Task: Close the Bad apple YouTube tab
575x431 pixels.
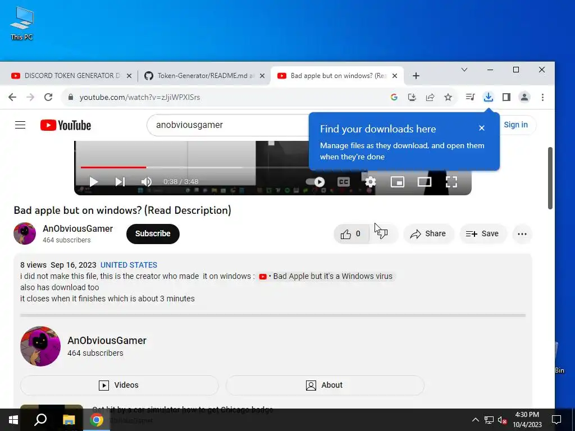Action: coord(395,76)
